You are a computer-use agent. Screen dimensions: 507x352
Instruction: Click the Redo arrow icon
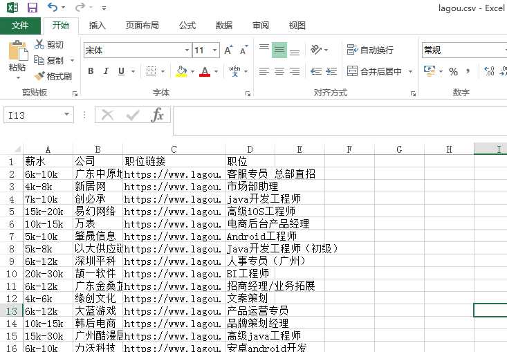coord(80,7)
